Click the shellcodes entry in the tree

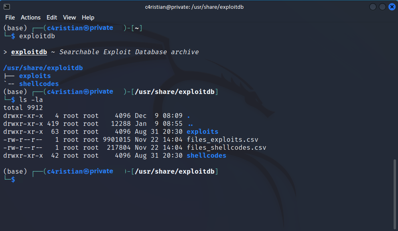click(39, 84)
